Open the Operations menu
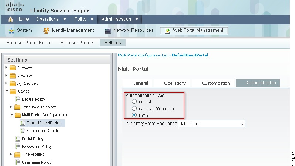 coord(51,19)
